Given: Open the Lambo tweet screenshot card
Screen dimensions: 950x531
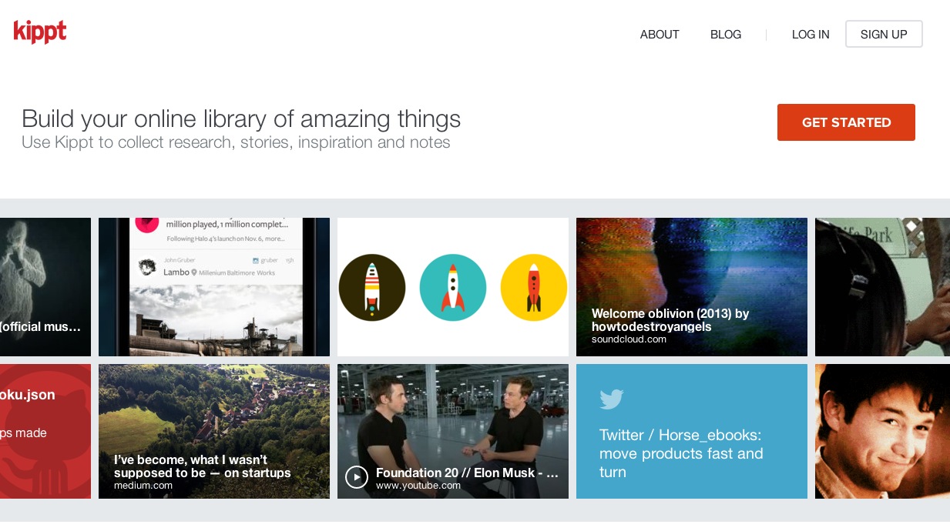Looking at the screenshot, I should click(214, 287).
